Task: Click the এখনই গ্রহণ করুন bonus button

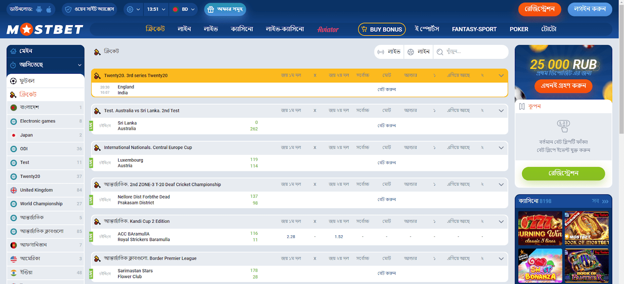Action: [x=564, y=86]
